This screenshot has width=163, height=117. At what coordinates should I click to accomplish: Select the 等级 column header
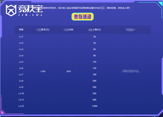coord(21,30)
